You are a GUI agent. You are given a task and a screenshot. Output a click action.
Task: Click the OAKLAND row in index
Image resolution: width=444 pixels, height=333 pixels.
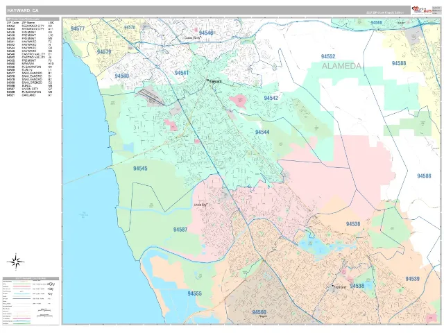[x=30, y=95]
